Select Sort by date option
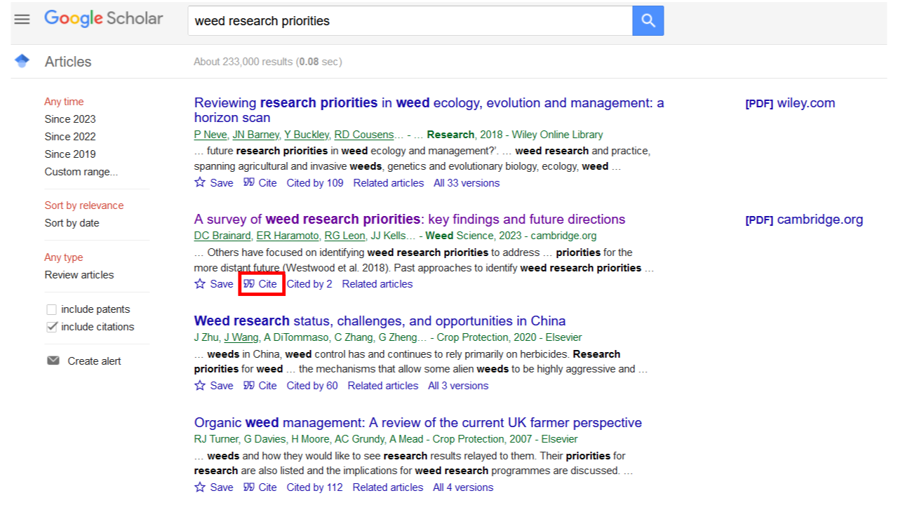 72,223
